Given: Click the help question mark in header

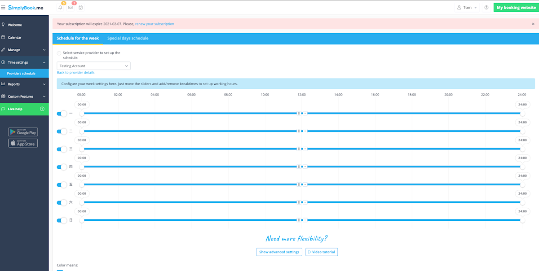Looking at the screenshot, I should tap(486, 8).
